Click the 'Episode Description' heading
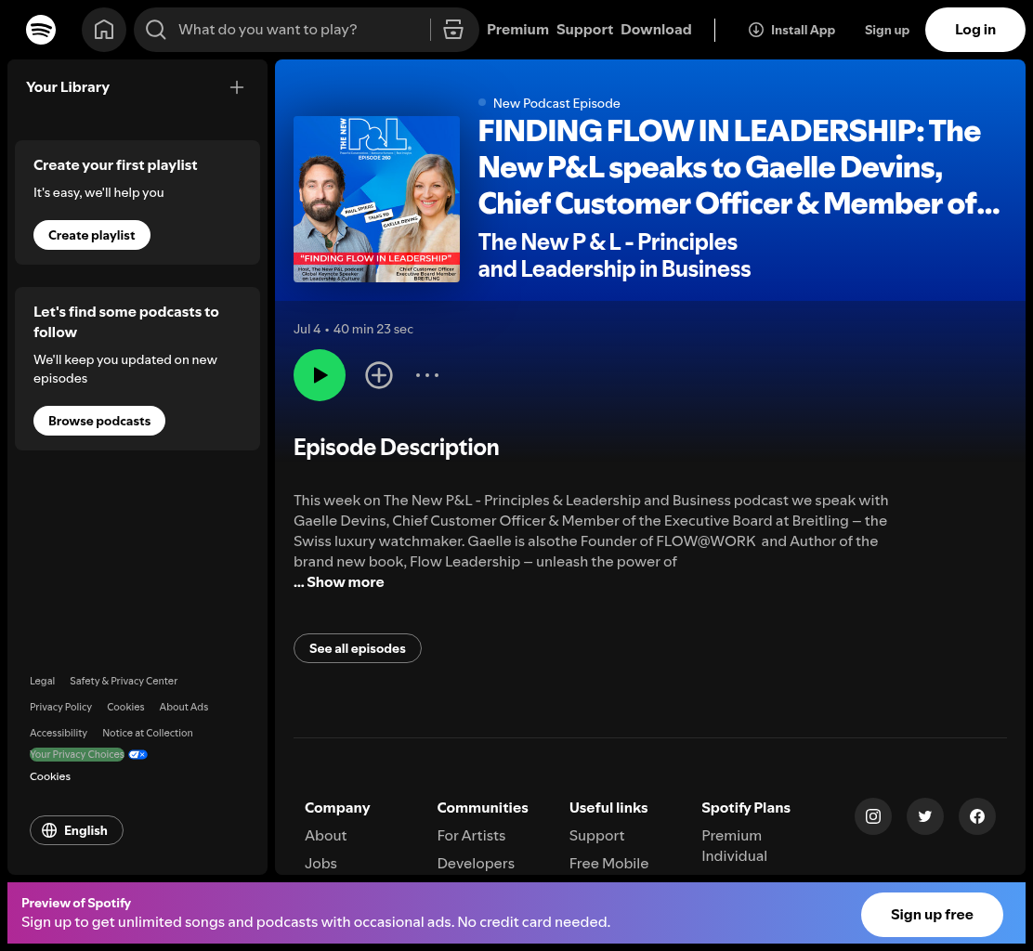Image resolution: width=1033 pixels, height=951 pixels. click(397, 448)
